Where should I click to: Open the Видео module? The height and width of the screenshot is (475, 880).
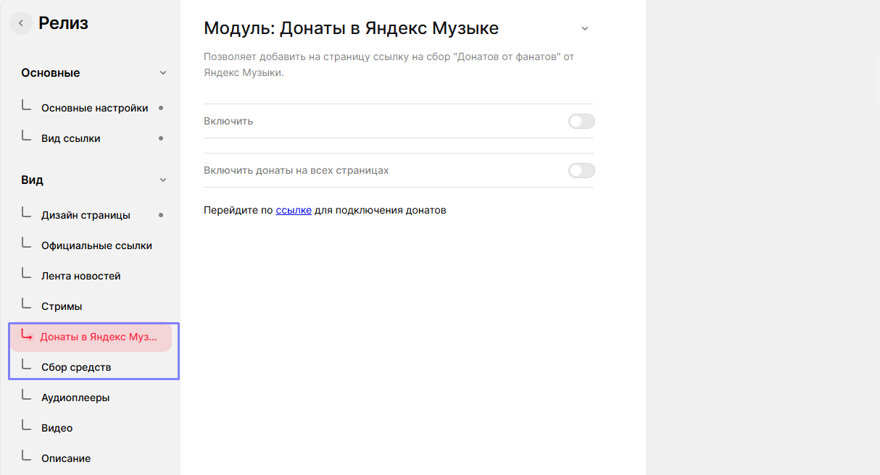coord(57,429)
